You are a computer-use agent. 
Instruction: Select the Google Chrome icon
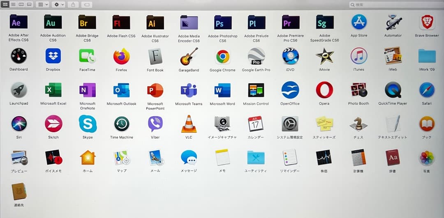tap(222, 57)
